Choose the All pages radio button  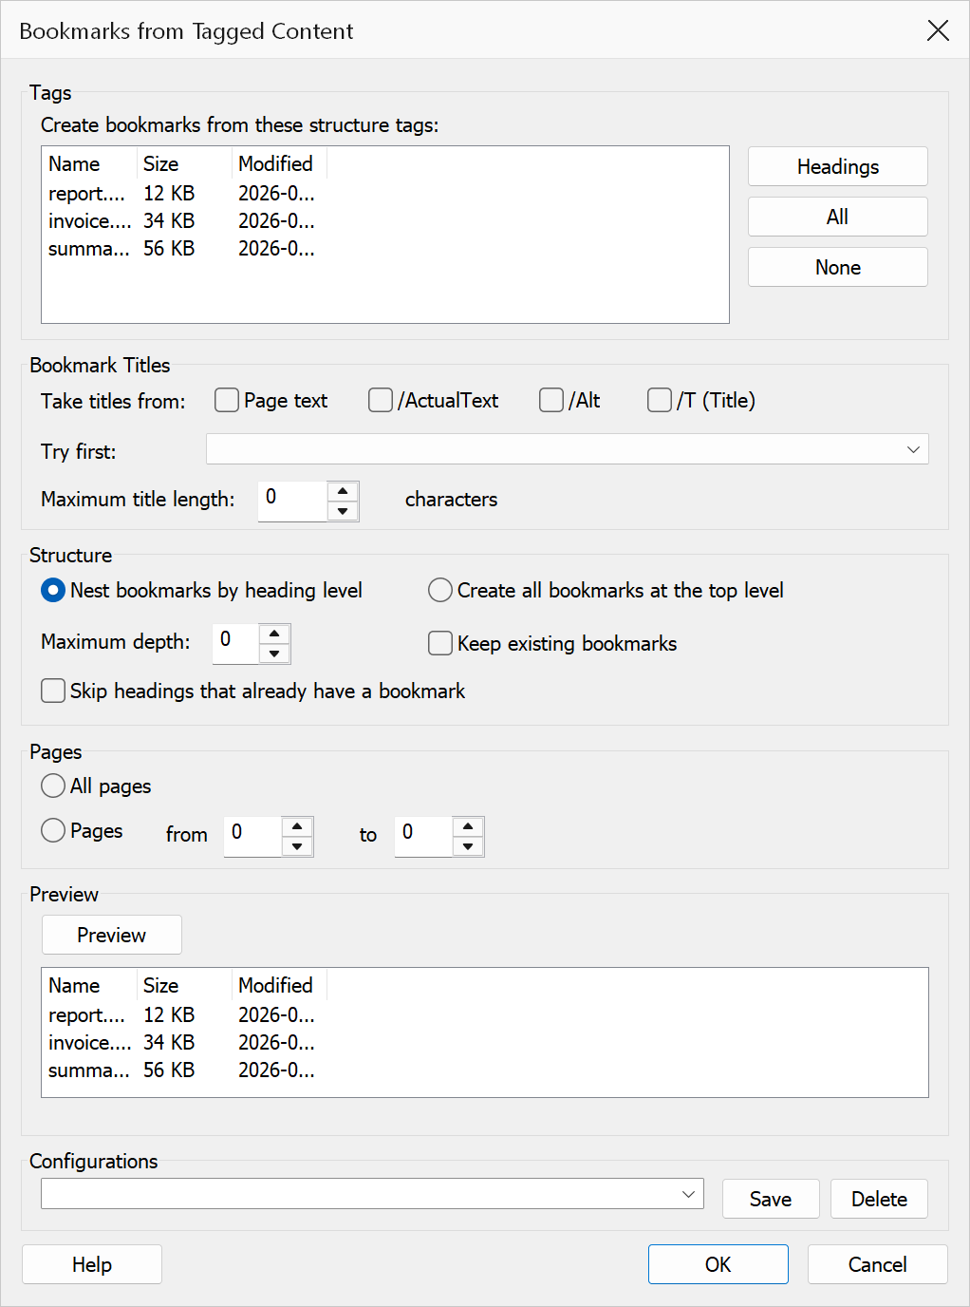point(53,786)
